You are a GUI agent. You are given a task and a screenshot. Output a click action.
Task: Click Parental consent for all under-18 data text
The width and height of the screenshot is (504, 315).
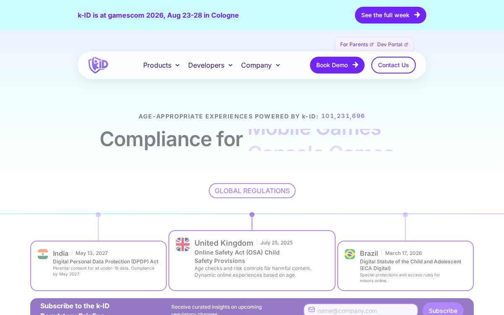coord(104,271)
